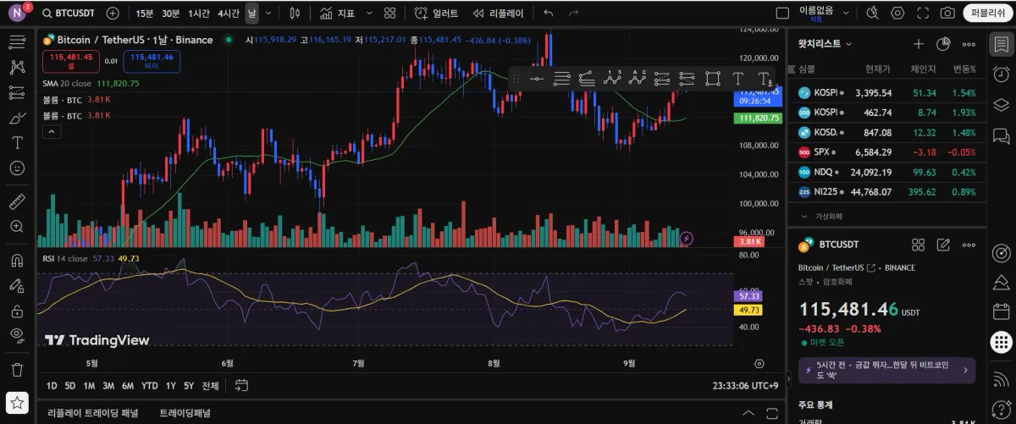Screen dimensions: 1016x424
Task: Toggle magnet mode
Action: (16, 261)
